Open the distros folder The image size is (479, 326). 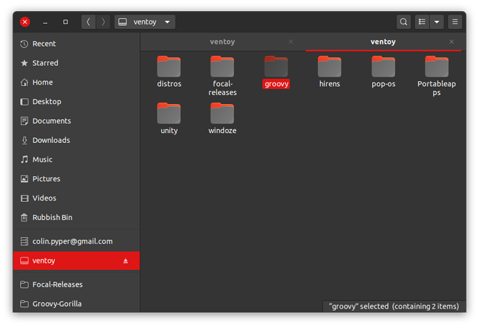click(169, 71)
